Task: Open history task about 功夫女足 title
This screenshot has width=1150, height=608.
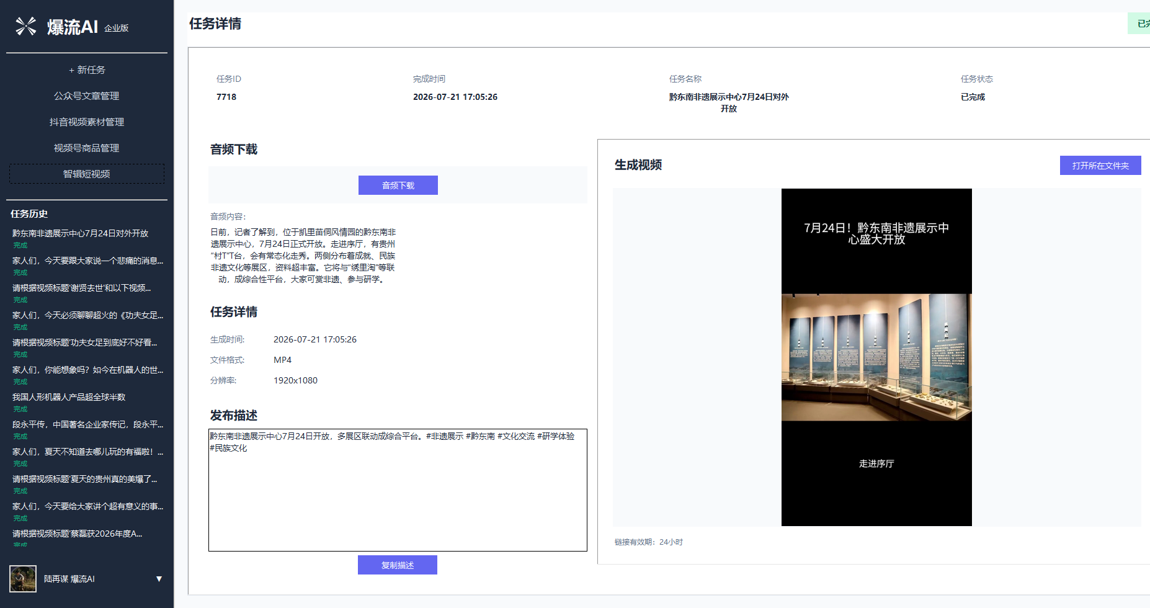Action: coord(85,342)
